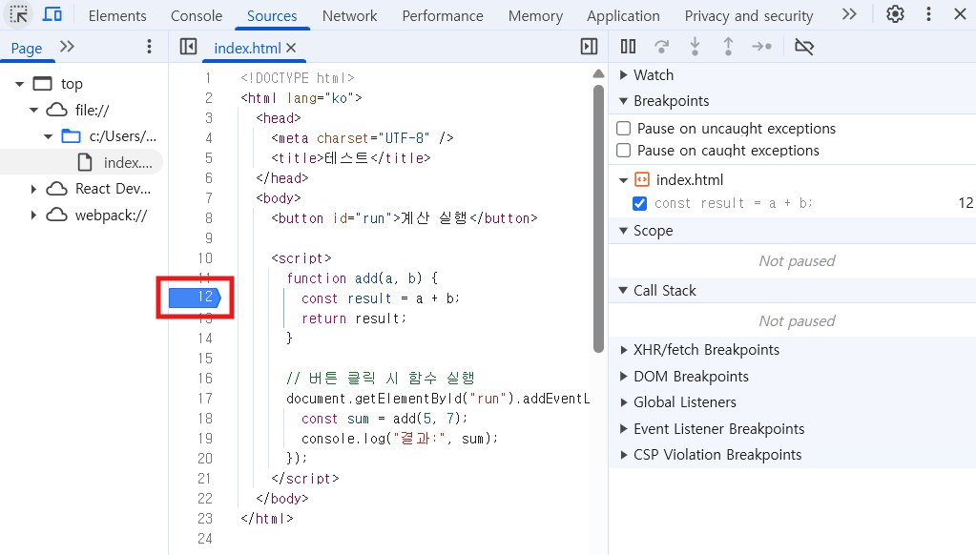Remove breakpoint marker on line 12
976x555 pixels.
click(x=195, y=298)
